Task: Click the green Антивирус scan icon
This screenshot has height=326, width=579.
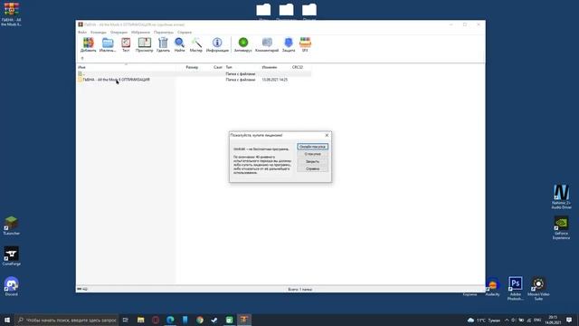Action: pos(243,44)
